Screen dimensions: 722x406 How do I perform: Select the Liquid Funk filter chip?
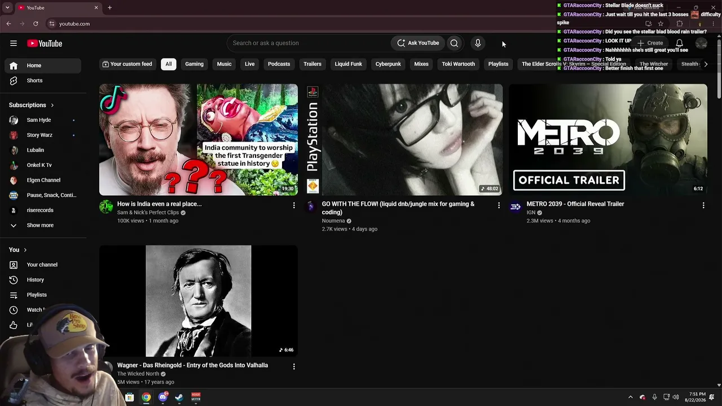click(349, 64)
